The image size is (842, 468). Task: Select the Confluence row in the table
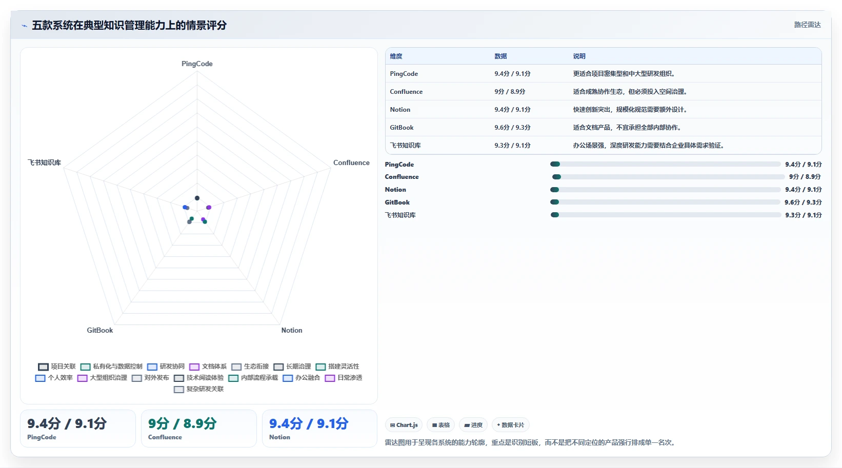(603, 92)
